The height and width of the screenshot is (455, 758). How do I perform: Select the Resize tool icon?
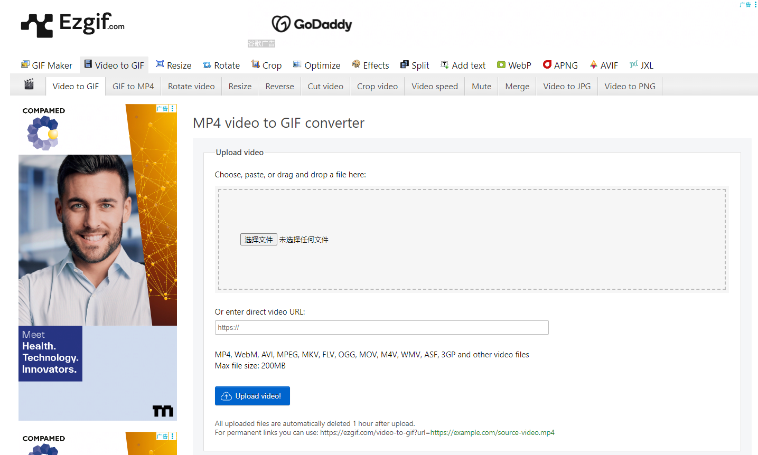click(x=160, y=64)
